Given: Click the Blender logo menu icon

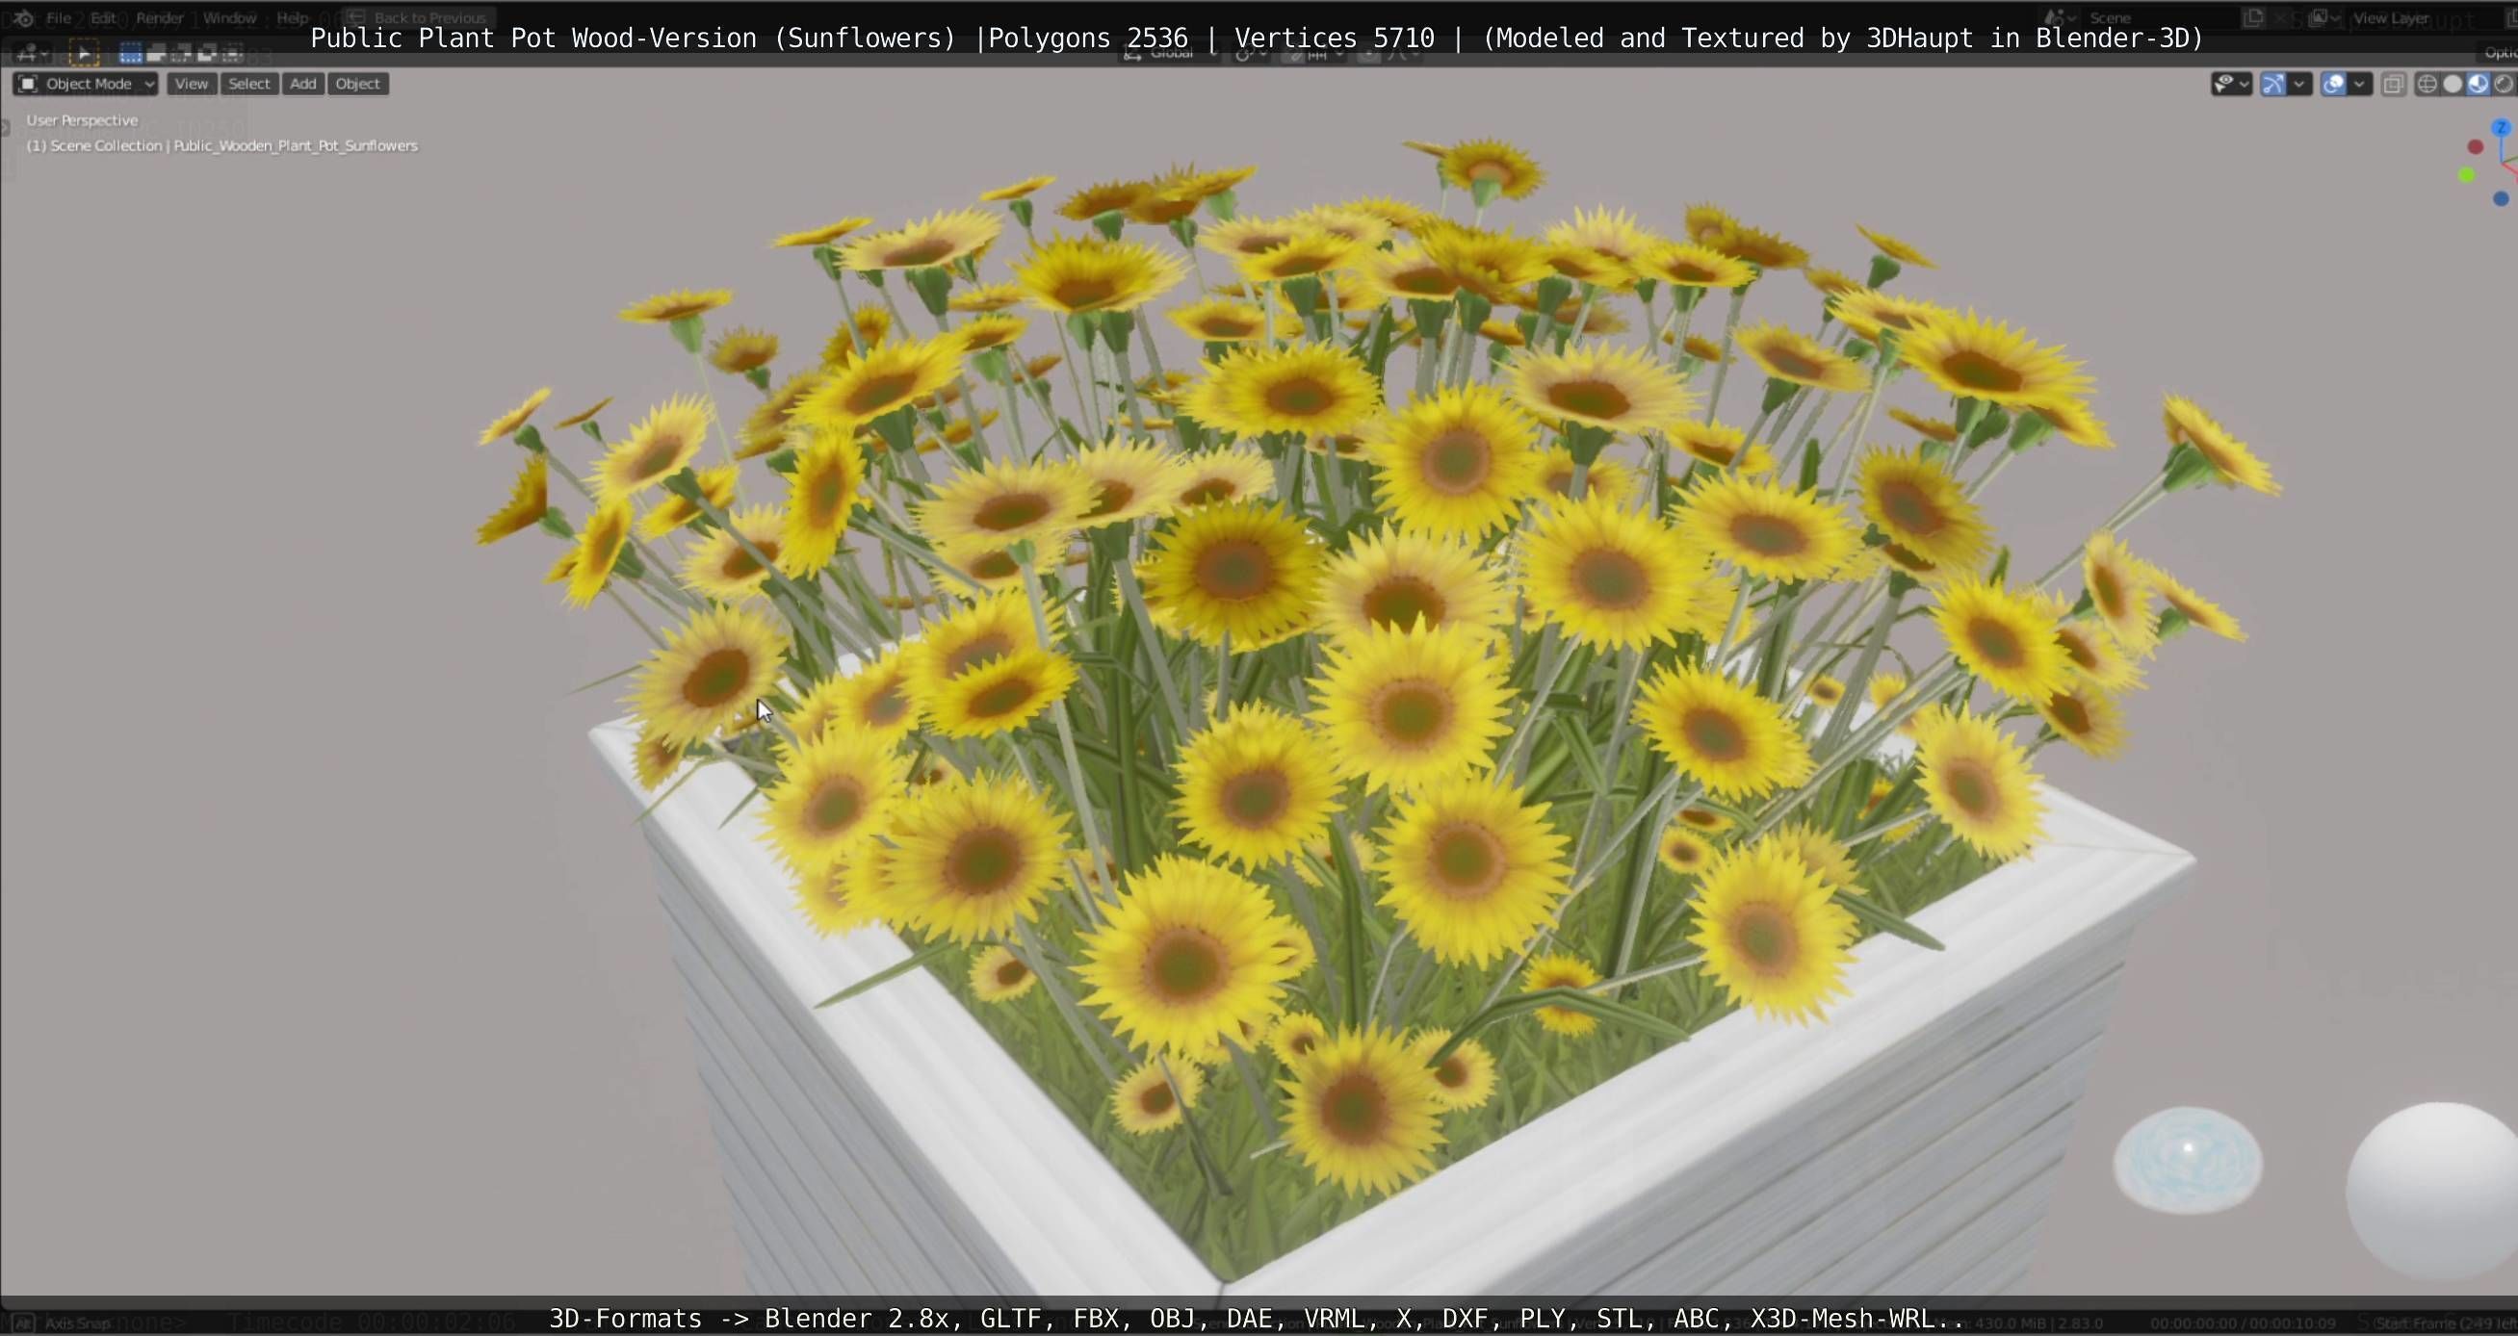Looking at the screenshot, I should click(x=23, y=17).
